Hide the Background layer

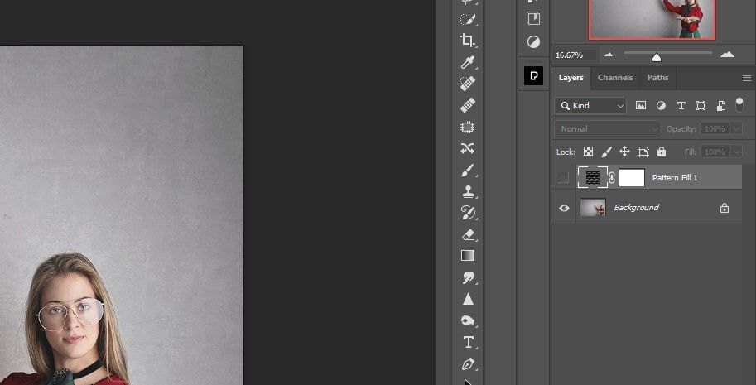(x=564, y=208)
